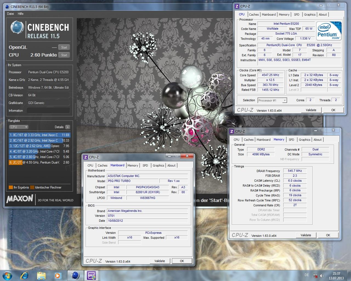Viewport: 351px width, 281px height.
Task: Click Validate in Mainboard CPU-Z window
Action: (160, 261)
